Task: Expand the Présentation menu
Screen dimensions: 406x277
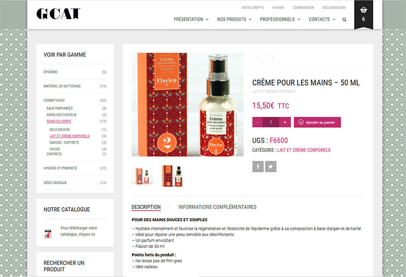Action: tap(191, 19)
